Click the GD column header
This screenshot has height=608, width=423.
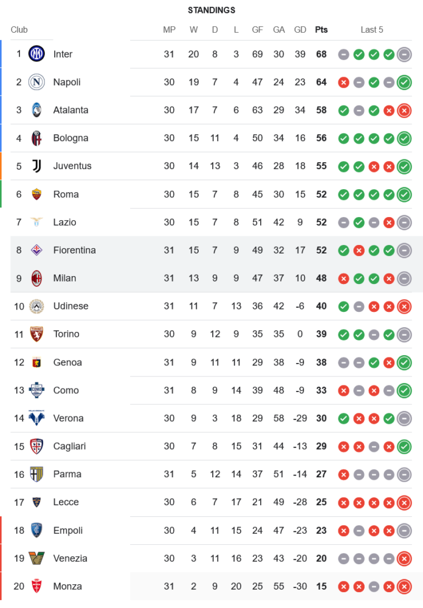click(300, 30)
